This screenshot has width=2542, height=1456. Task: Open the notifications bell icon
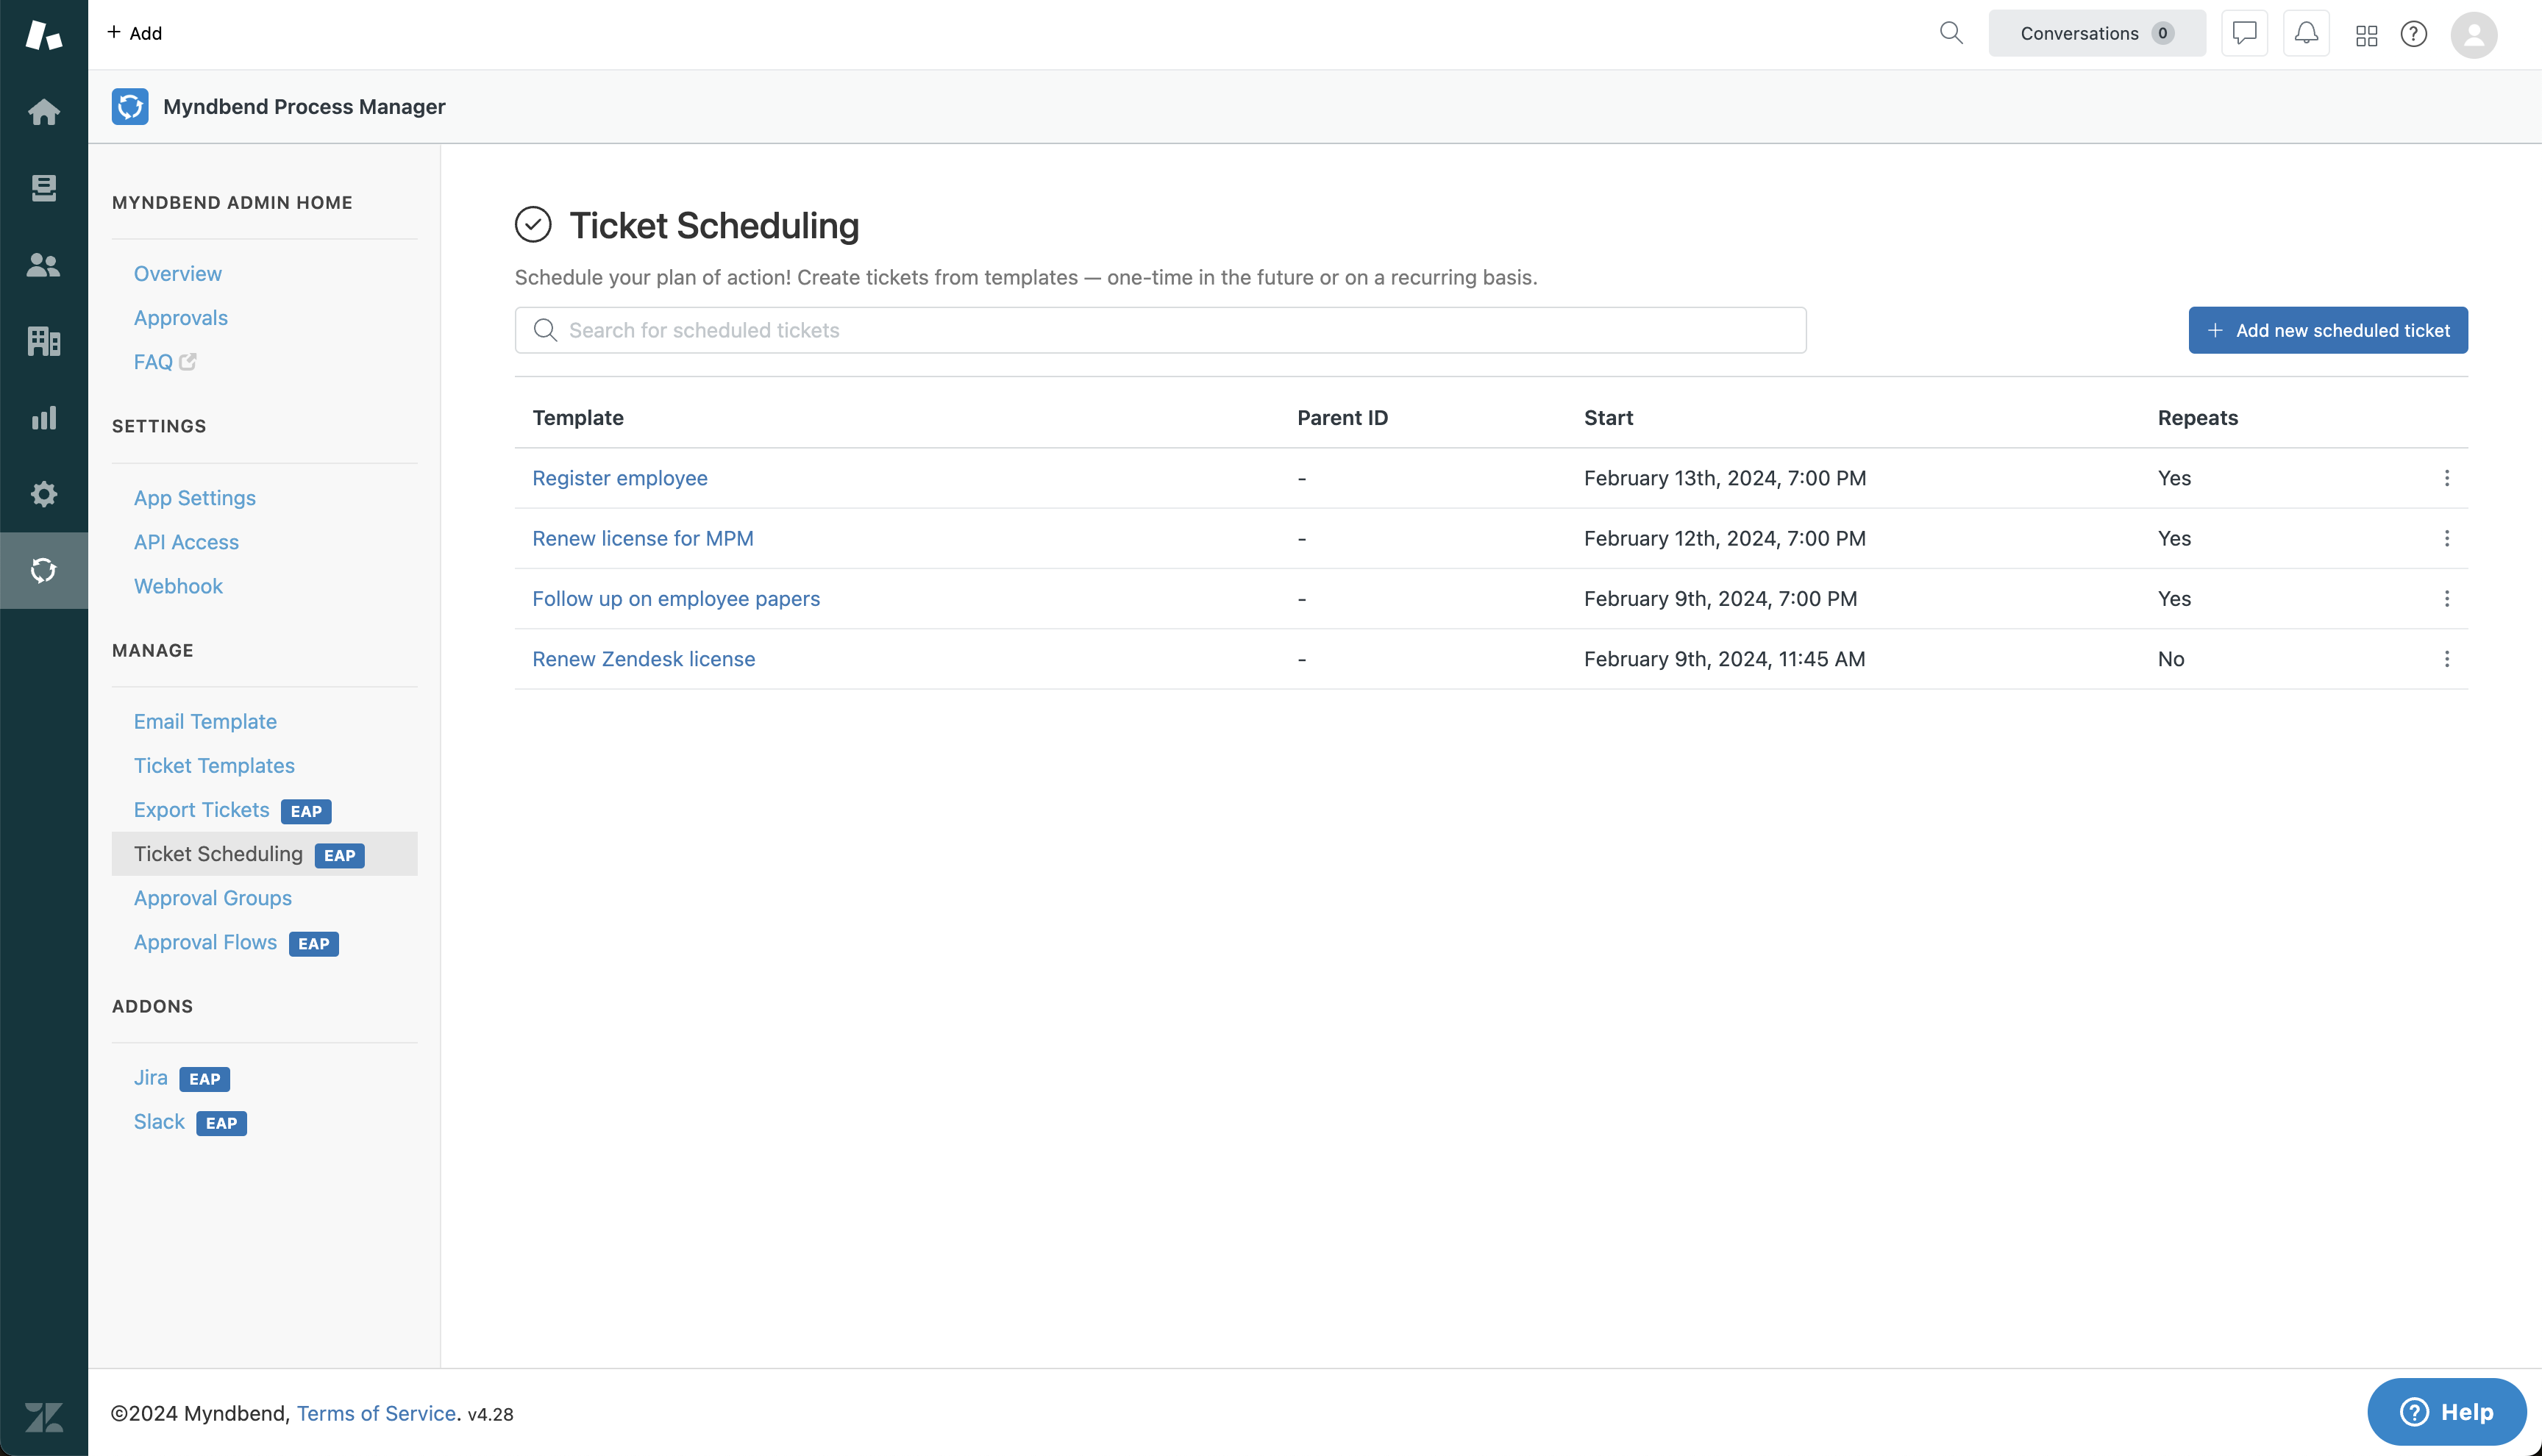(2306, 33)
